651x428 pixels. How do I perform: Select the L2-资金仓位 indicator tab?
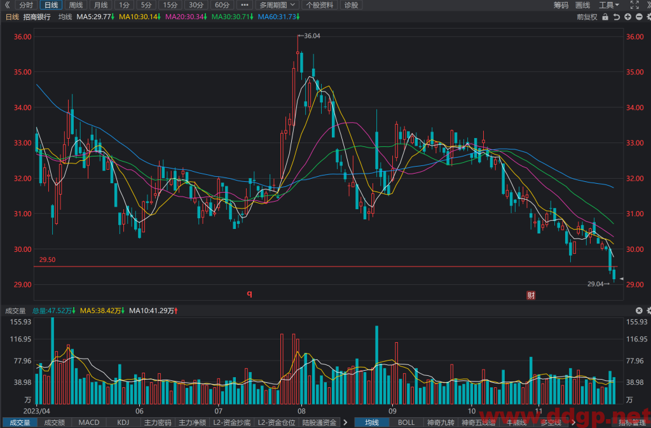(277, 423)
